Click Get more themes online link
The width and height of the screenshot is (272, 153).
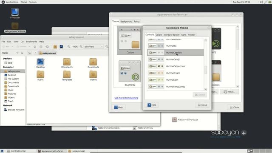pos(126,98)
